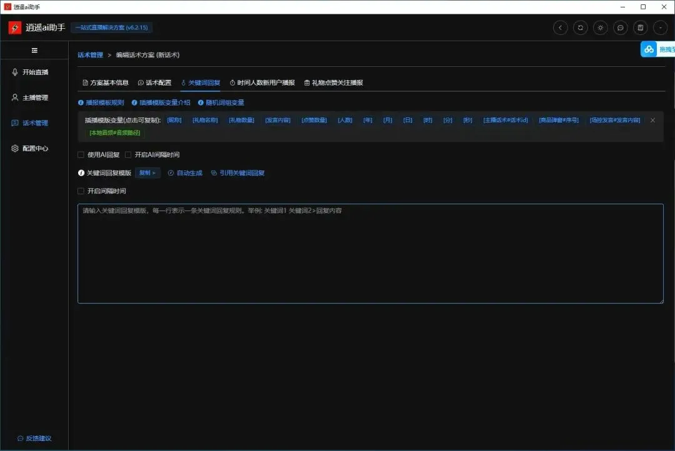This screenshot has height=451, width=675.
Task: Open the 随机词组变量 help link
Action: [225, 103]
